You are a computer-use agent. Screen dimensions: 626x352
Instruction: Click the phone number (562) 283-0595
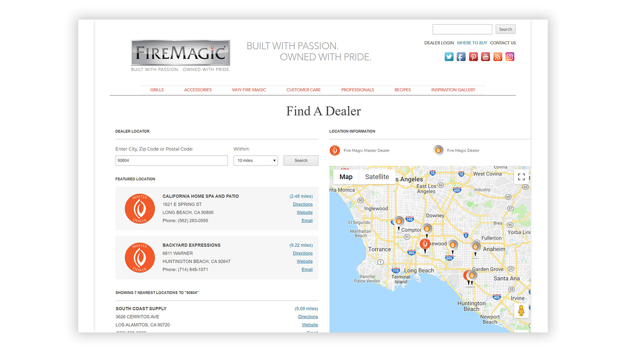click(x=193, y=221)
